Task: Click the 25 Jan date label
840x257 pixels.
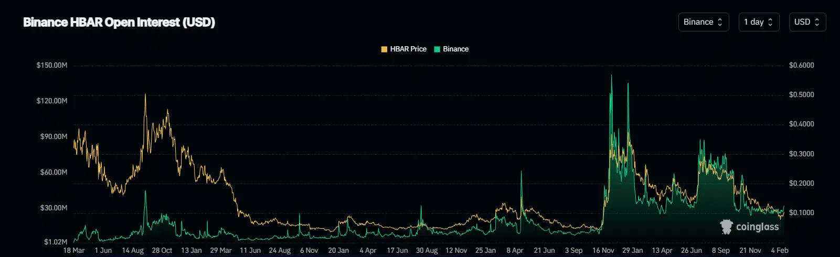Action: click(x=485, y=250)
